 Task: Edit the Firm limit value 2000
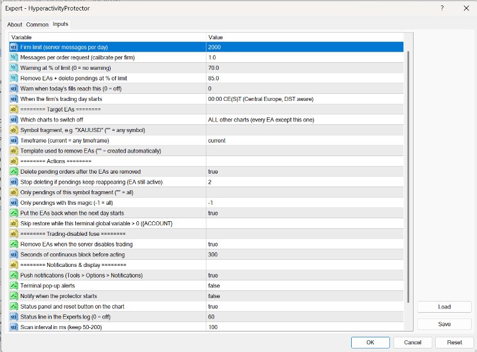coord(305,47)
